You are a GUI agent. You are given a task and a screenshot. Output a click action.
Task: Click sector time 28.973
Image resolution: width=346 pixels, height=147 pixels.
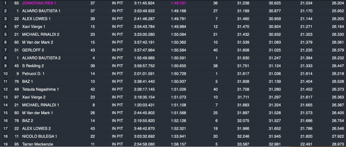(x=338, y=144)
